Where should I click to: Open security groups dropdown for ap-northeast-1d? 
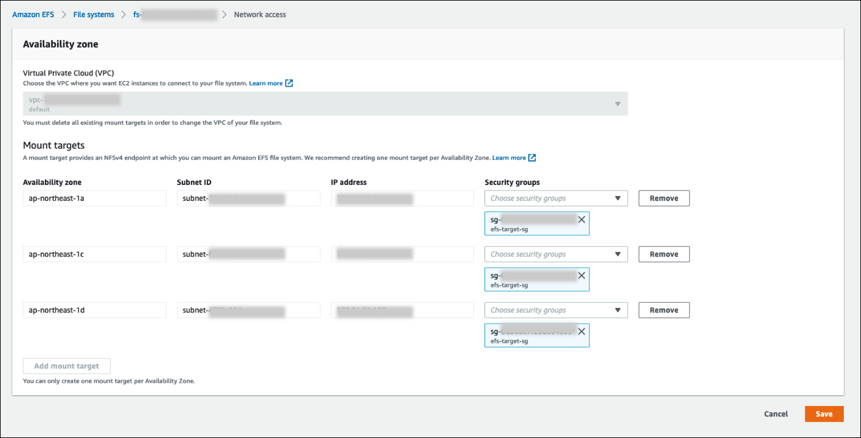556,310
